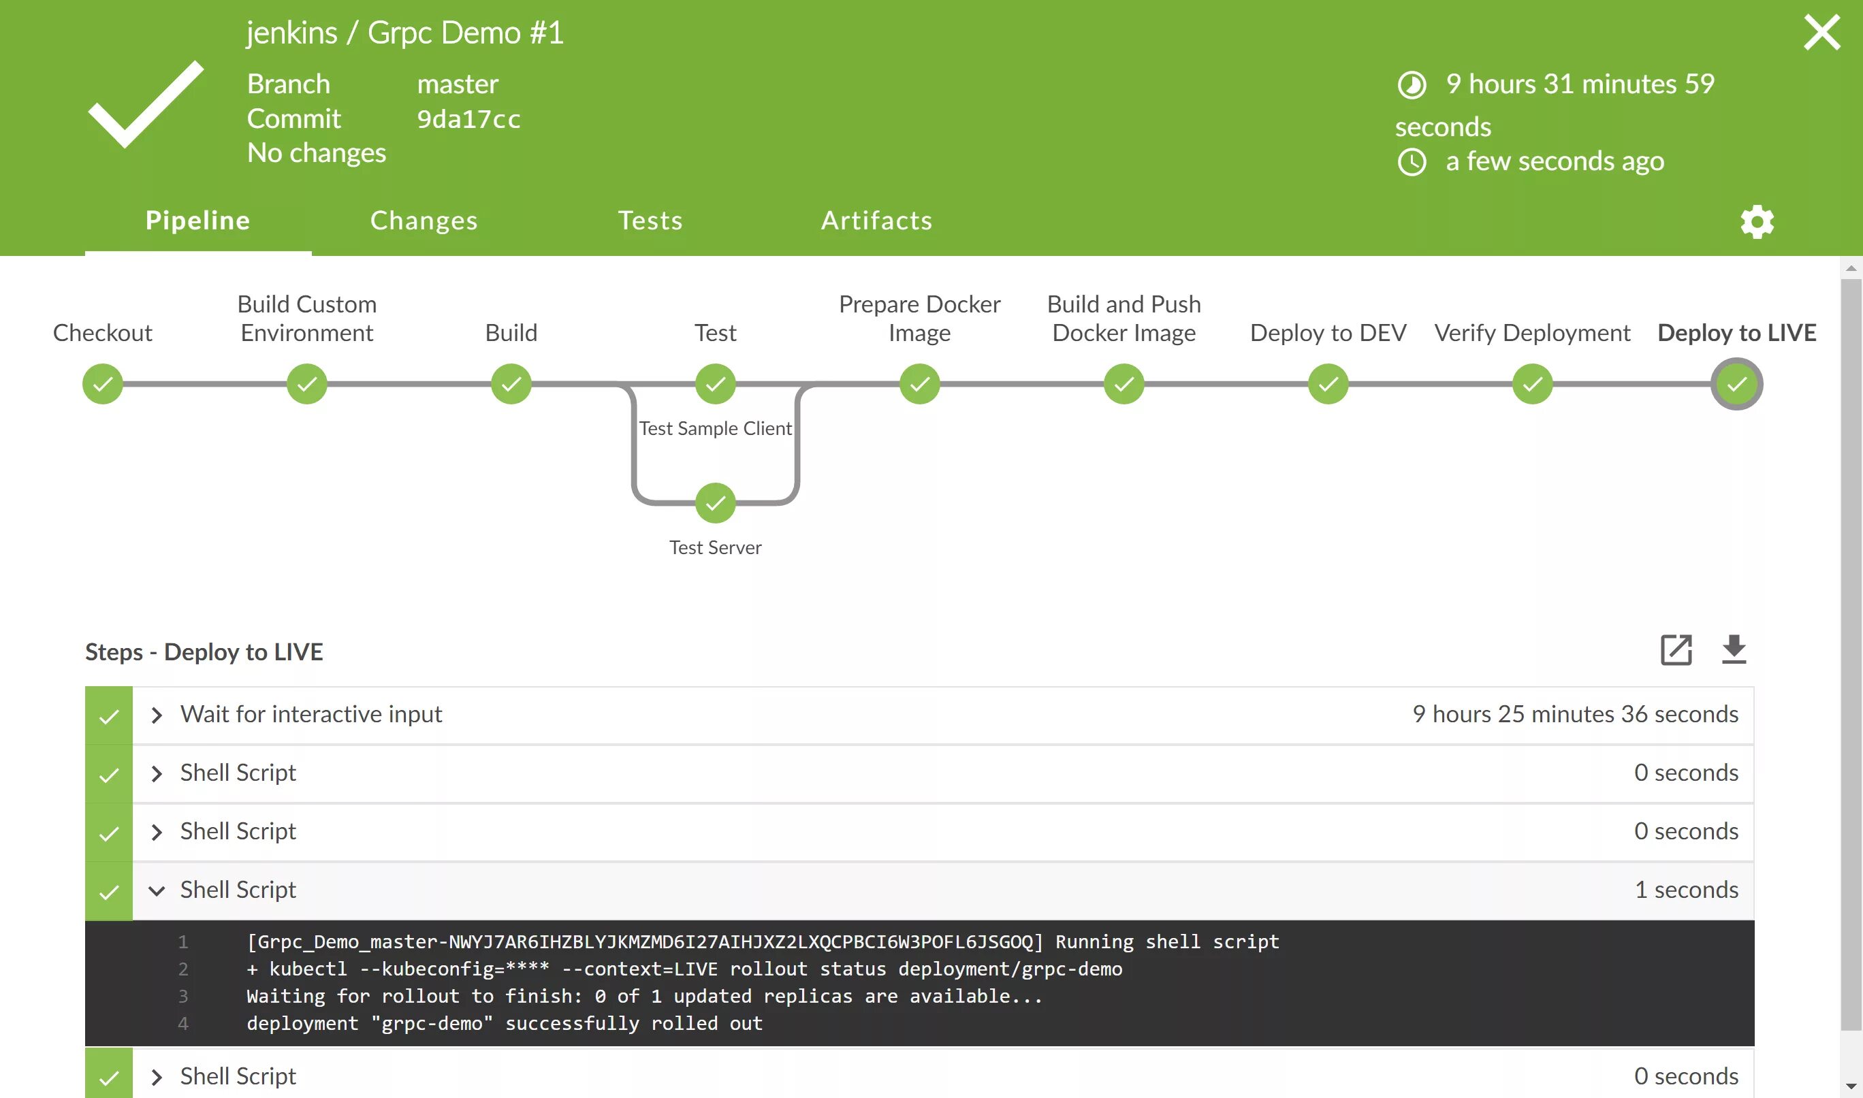
Task: Click the Test Server label
Action: [716, 547]
